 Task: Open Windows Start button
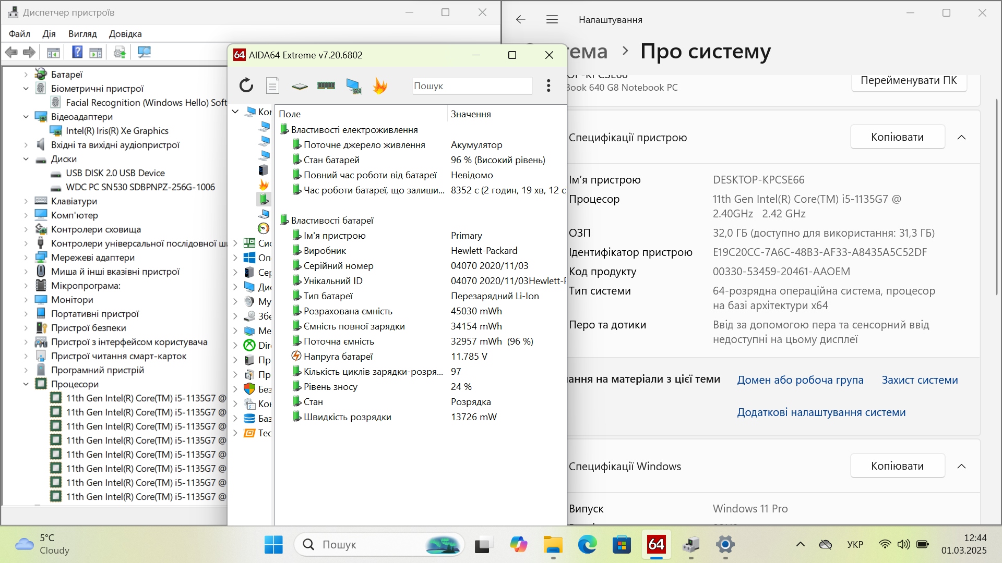273,545
